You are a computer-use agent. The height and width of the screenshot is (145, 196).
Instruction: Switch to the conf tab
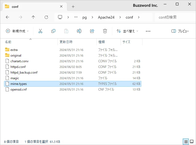point(34,6)
